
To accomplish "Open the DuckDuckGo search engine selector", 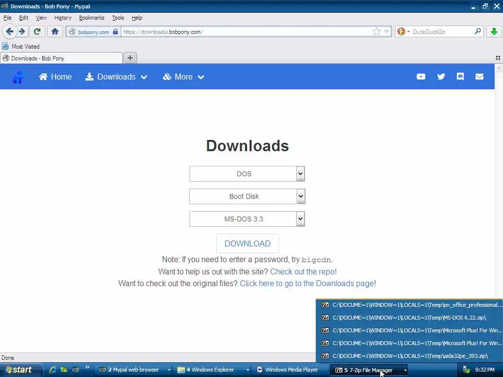I will pos(403,31).
